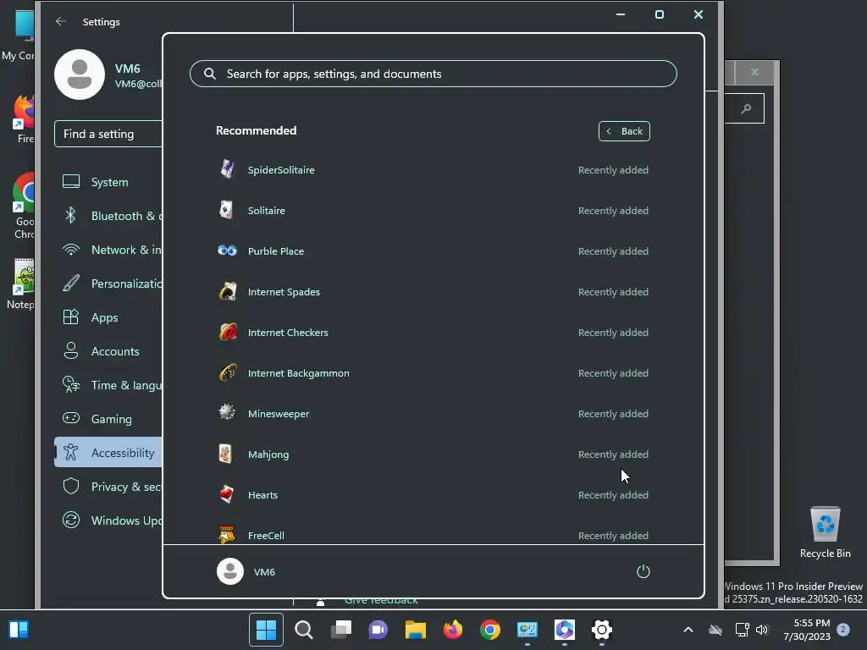Viewport: 867px width, 650px height.
Task: Open Windows Update settings
Action: [x=108, y=521]
